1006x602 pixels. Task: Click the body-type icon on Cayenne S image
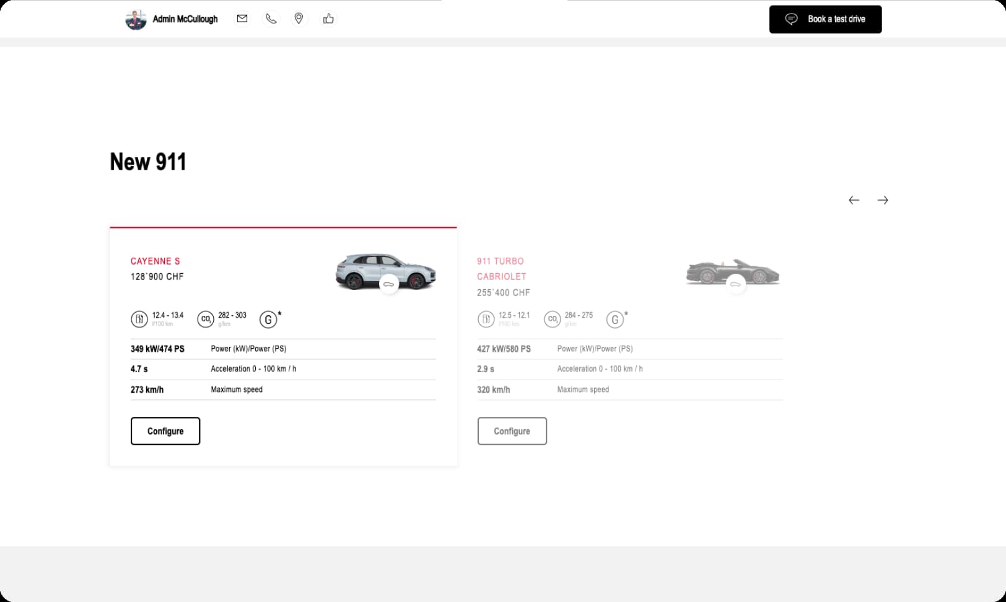(x=389, y=284)
